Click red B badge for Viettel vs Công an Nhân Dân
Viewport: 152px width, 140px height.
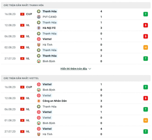pyautogui.click(x=146, y=98)
